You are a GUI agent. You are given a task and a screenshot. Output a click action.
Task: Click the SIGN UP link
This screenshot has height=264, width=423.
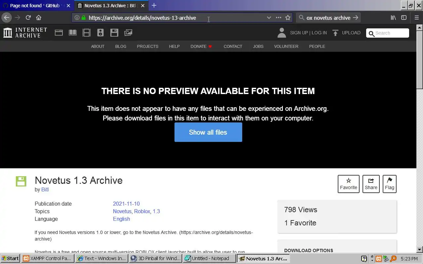click(x=299, y=33)
